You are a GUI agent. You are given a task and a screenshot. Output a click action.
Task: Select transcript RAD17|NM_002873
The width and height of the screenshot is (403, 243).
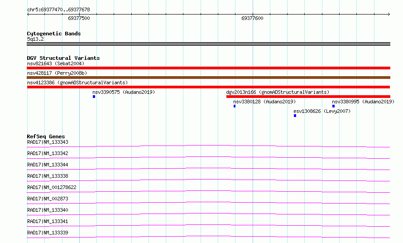pyautogui.click(x=48, y=199)
